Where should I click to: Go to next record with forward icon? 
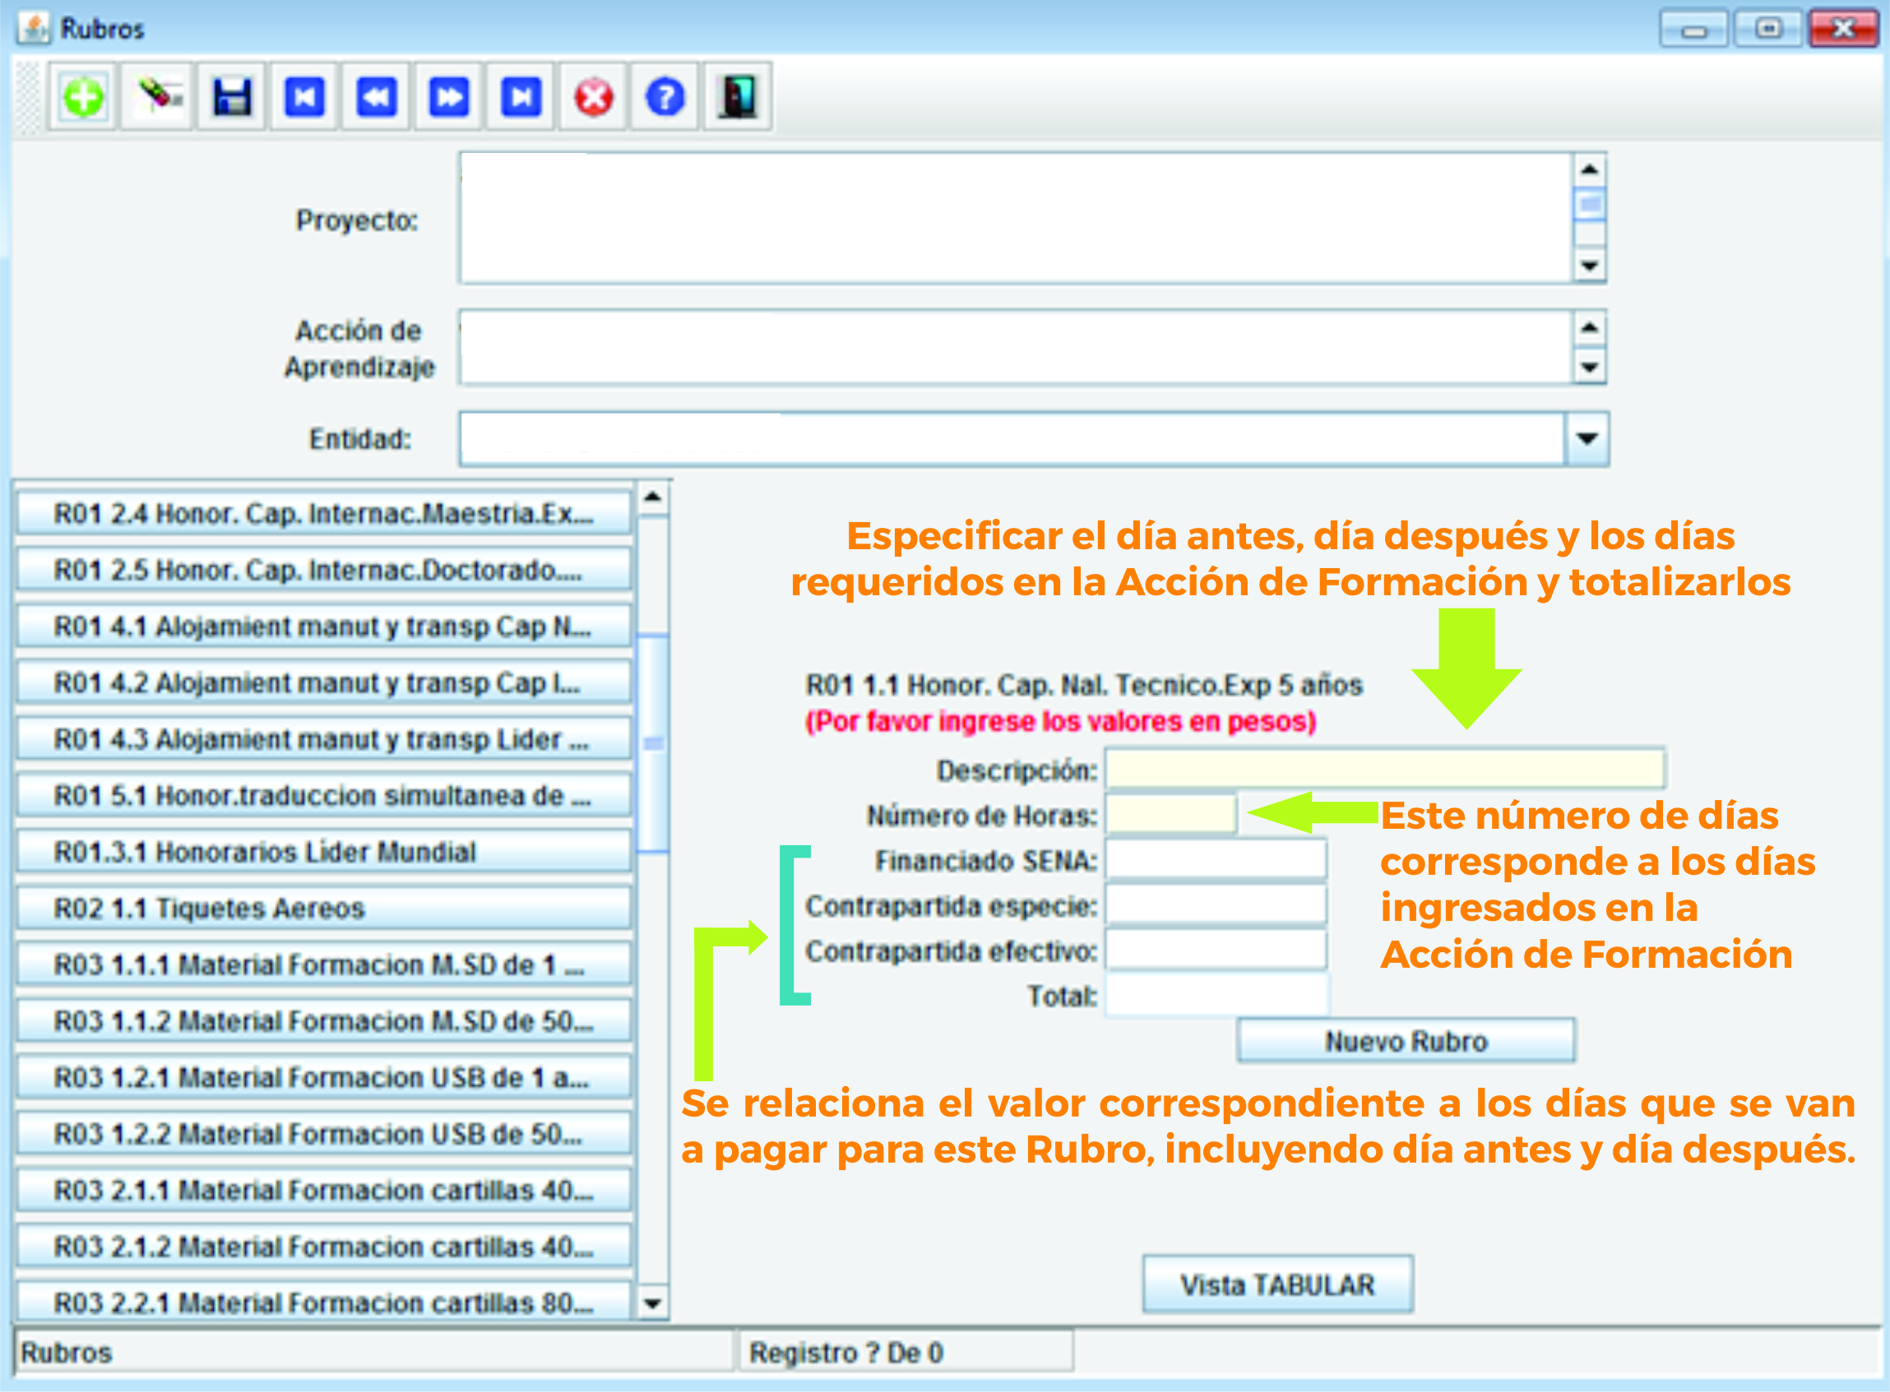[x=449, y=97]
